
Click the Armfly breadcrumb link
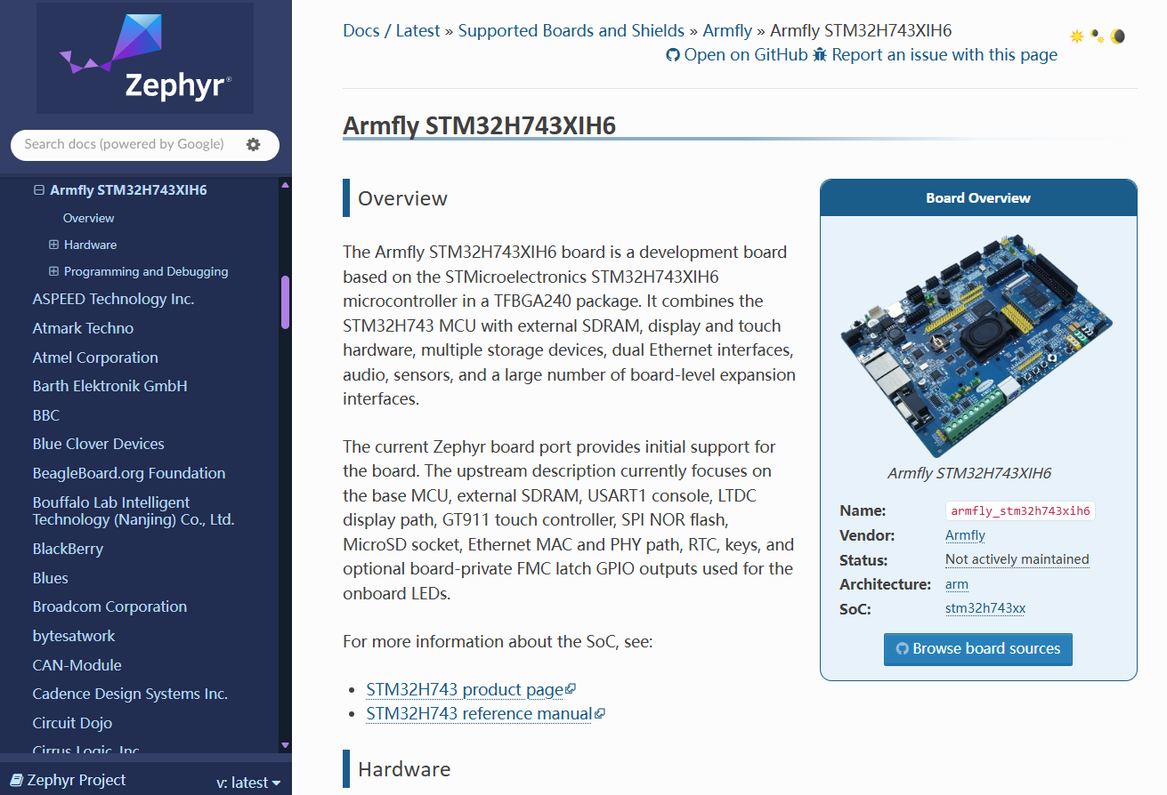tap(727, 31)
